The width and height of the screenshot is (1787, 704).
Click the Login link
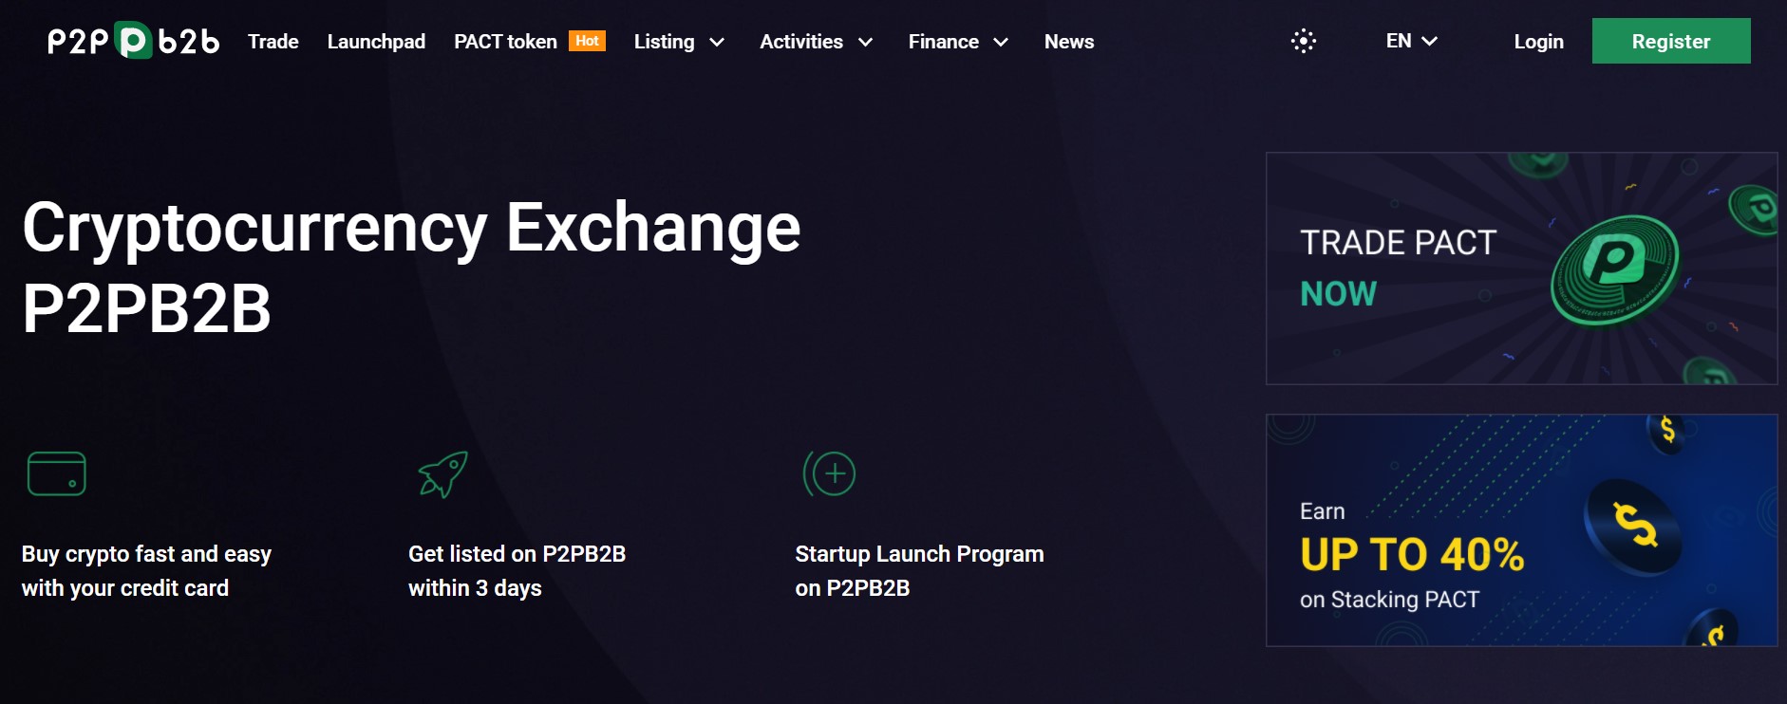1538,42
